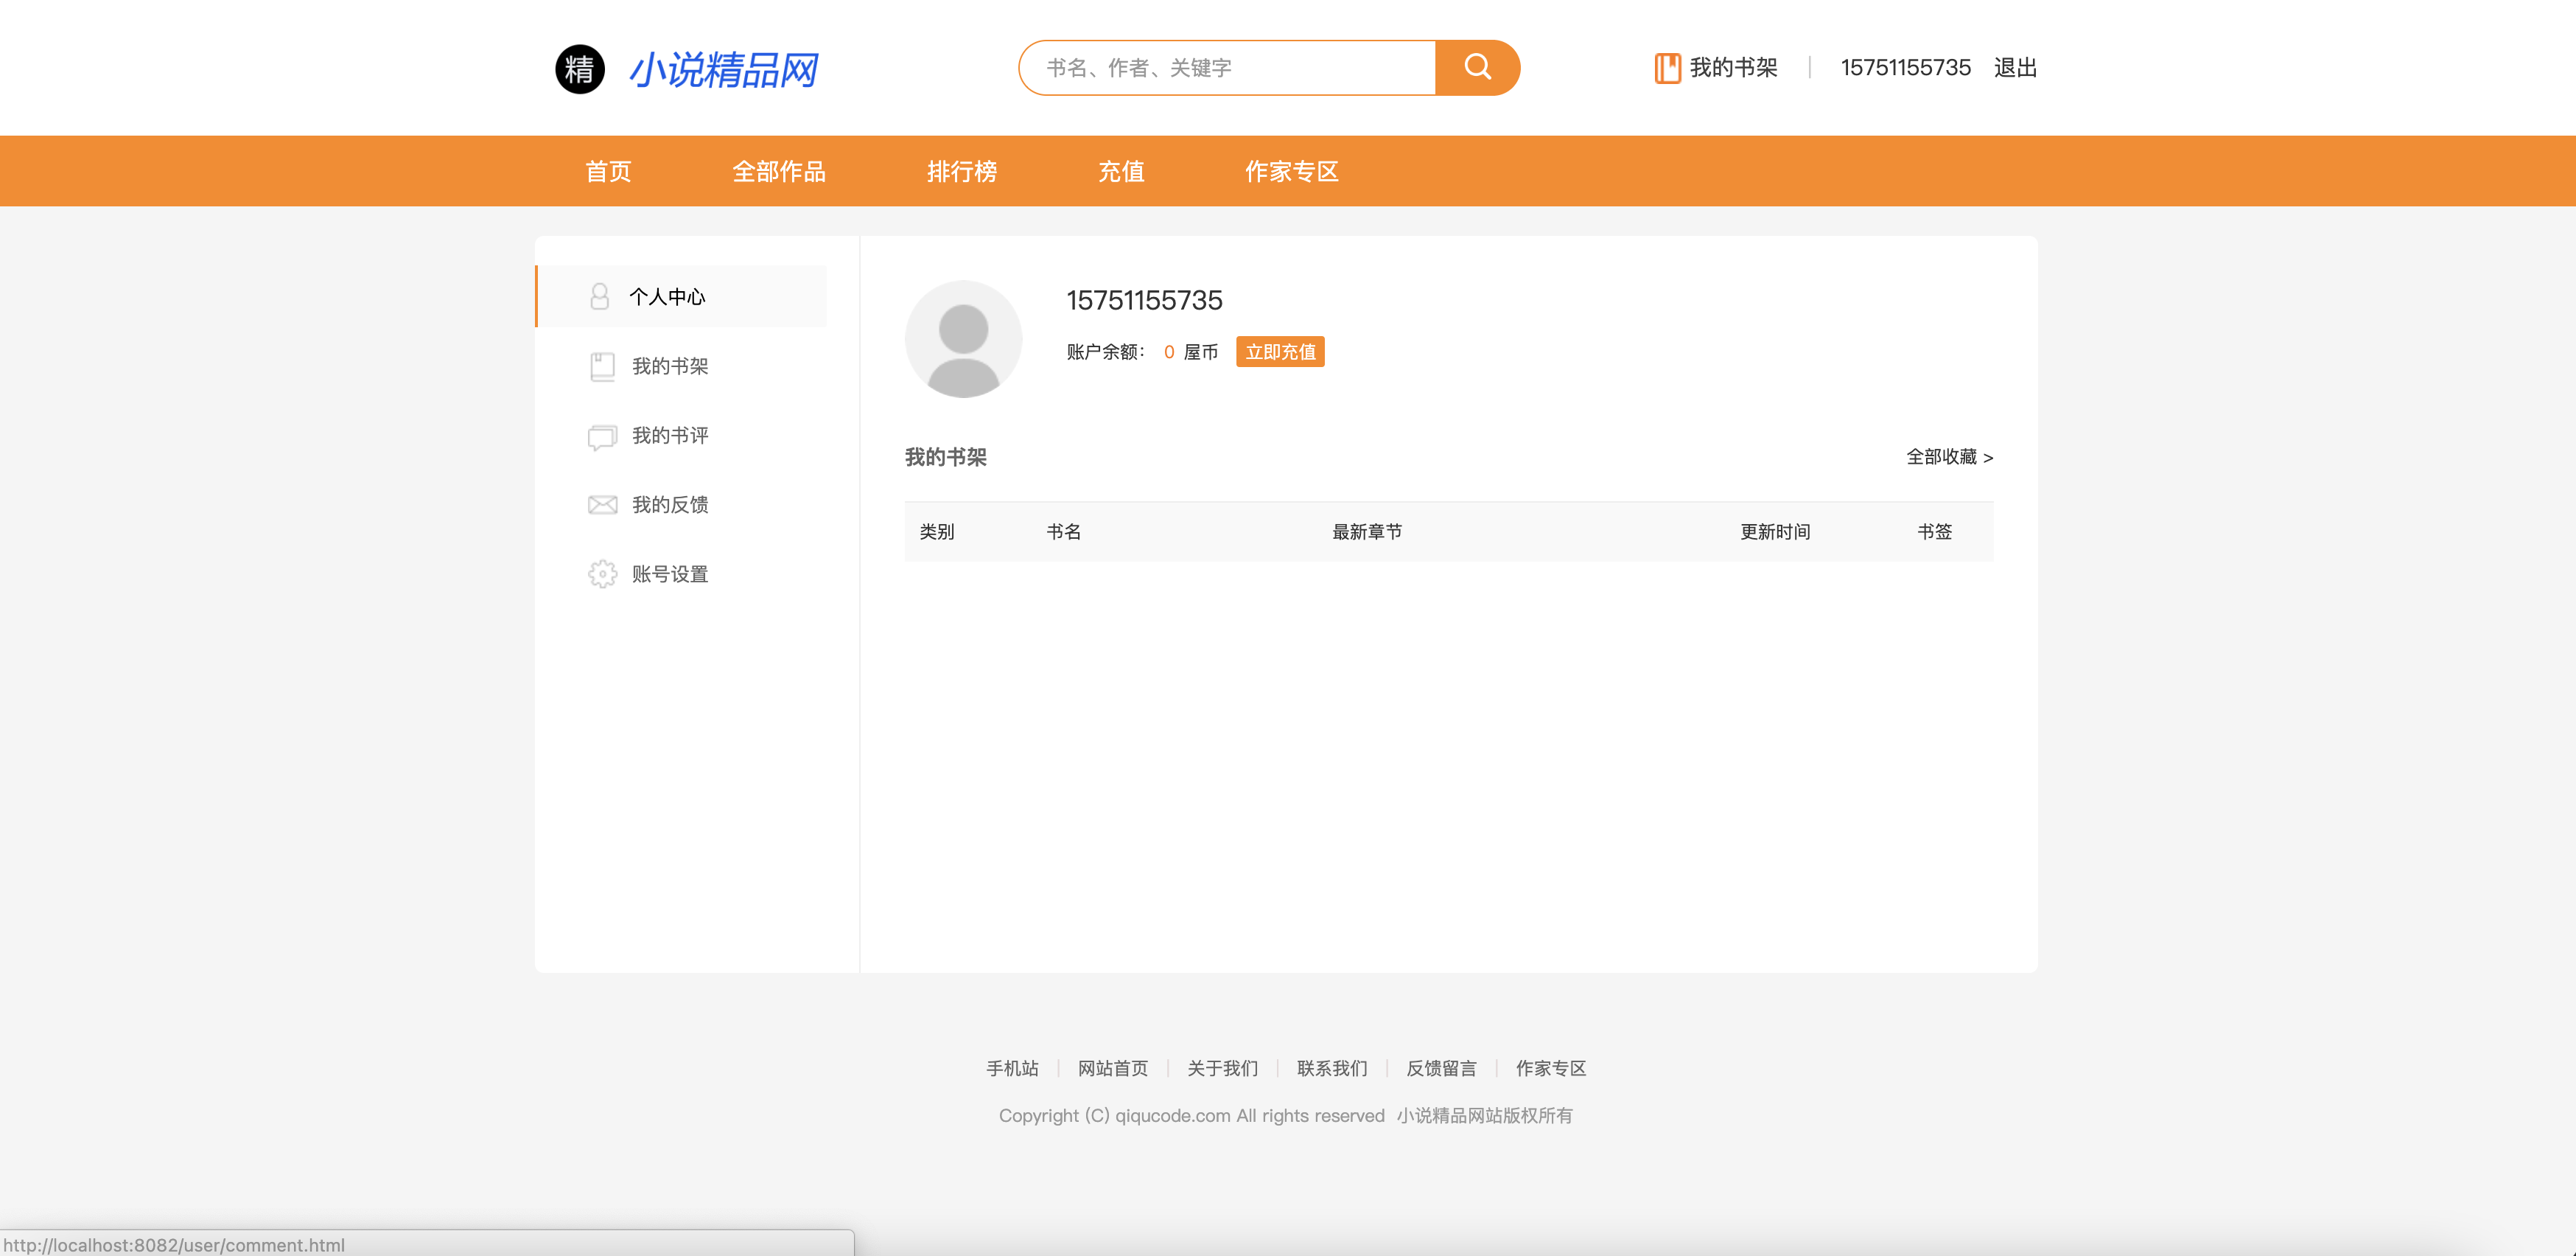Click the envelope icon beside 我的反馈
The width and height of the screenshot is (2576, 1256).
[602, 505]
